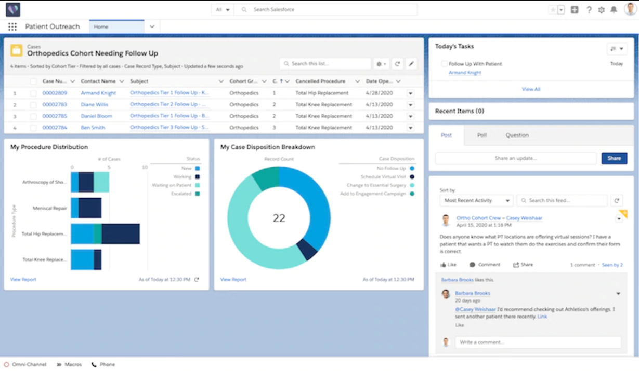Click the Share button
This screenshot has height=371, width=639.
coord(615,158)
